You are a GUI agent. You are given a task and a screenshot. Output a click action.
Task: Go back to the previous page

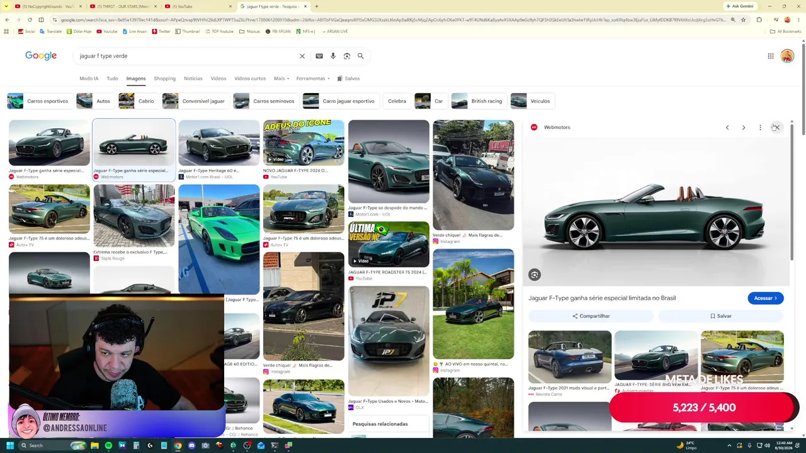point(7,20)
